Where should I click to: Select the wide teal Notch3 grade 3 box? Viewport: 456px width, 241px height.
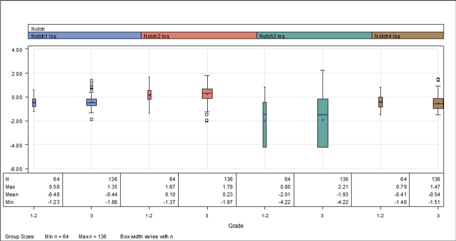pos(323,123)
